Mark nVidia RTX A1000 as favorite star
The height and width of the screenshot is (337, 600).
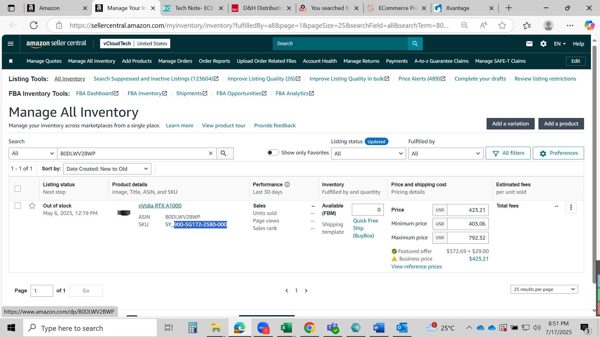[x=32, y=206]
